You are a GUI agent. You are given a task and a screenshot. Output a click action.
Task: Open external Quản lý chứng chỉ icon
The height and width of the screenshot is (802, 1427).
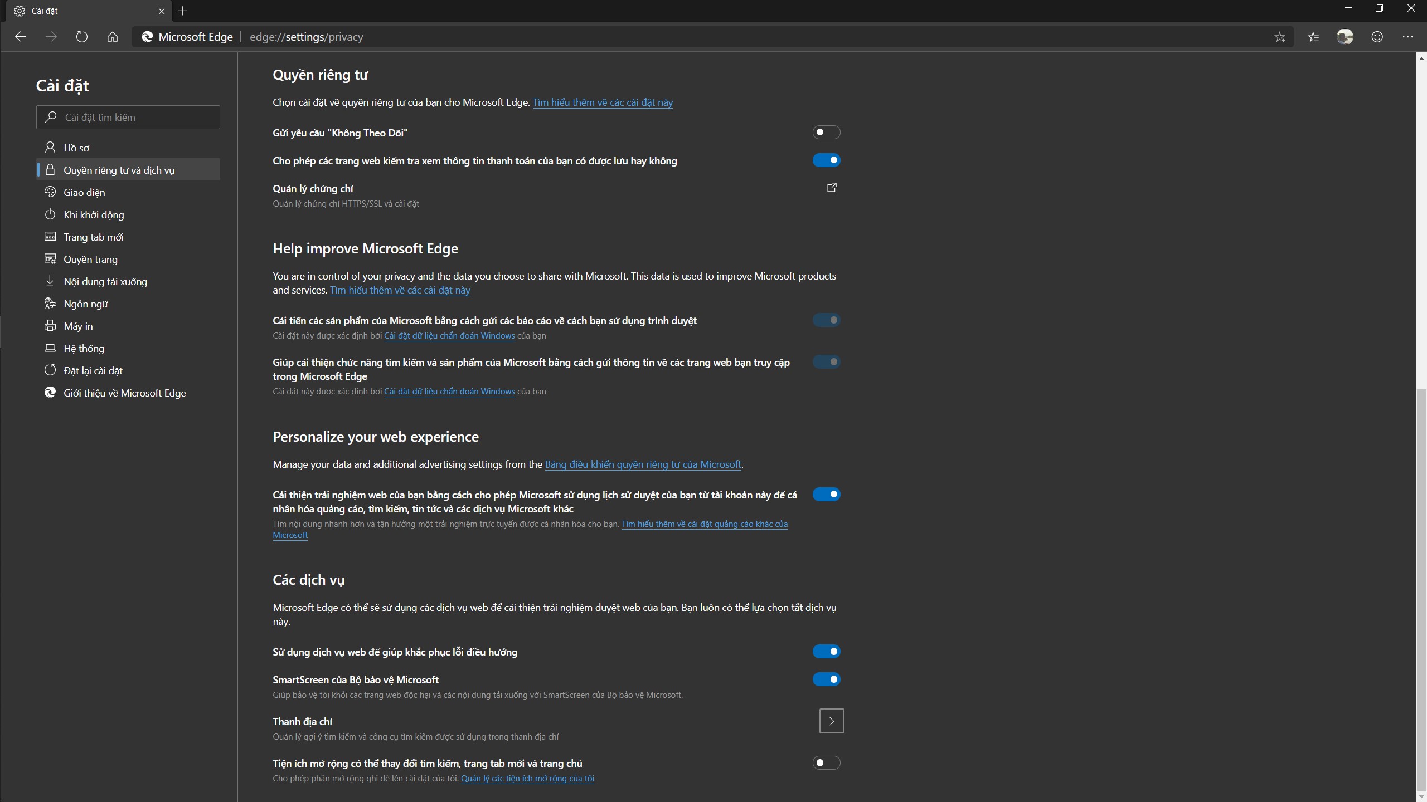pos(832,188)
